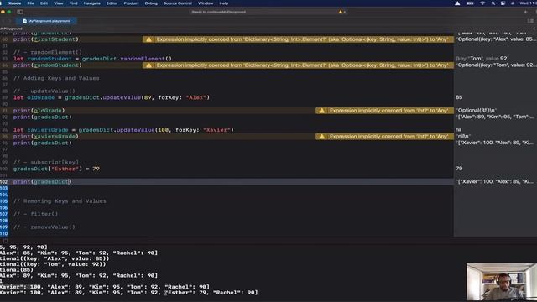Click the warning triangle on oldGrade line
The height and width of the screenshot is (302, 537).
point(321,111)
